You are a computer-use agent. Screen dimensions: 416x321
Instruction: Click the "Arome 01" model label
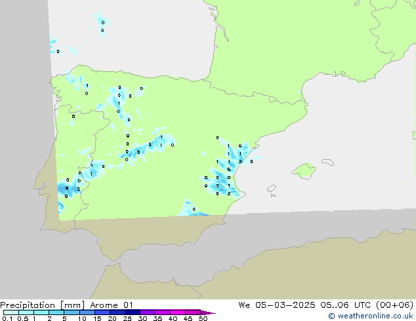tap(112, 305)
